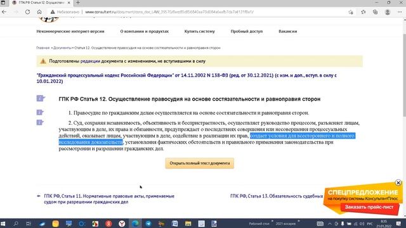Screen dimensions: 406x228
Task: Switch input language РУС indicator
Action: point(370,224)
